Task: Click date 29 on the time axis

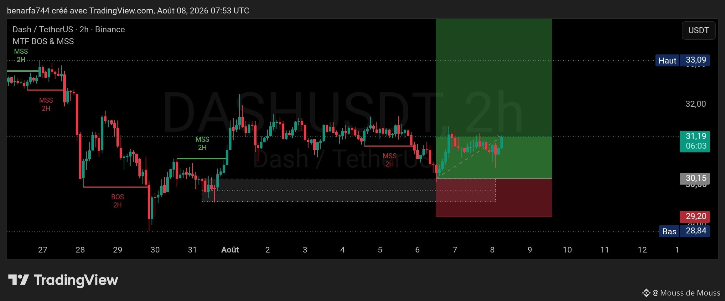Action: 117,250
